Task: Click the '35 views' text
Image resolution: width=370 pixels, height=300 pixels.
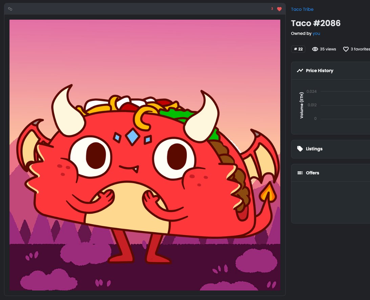Action: click(328, 49)
